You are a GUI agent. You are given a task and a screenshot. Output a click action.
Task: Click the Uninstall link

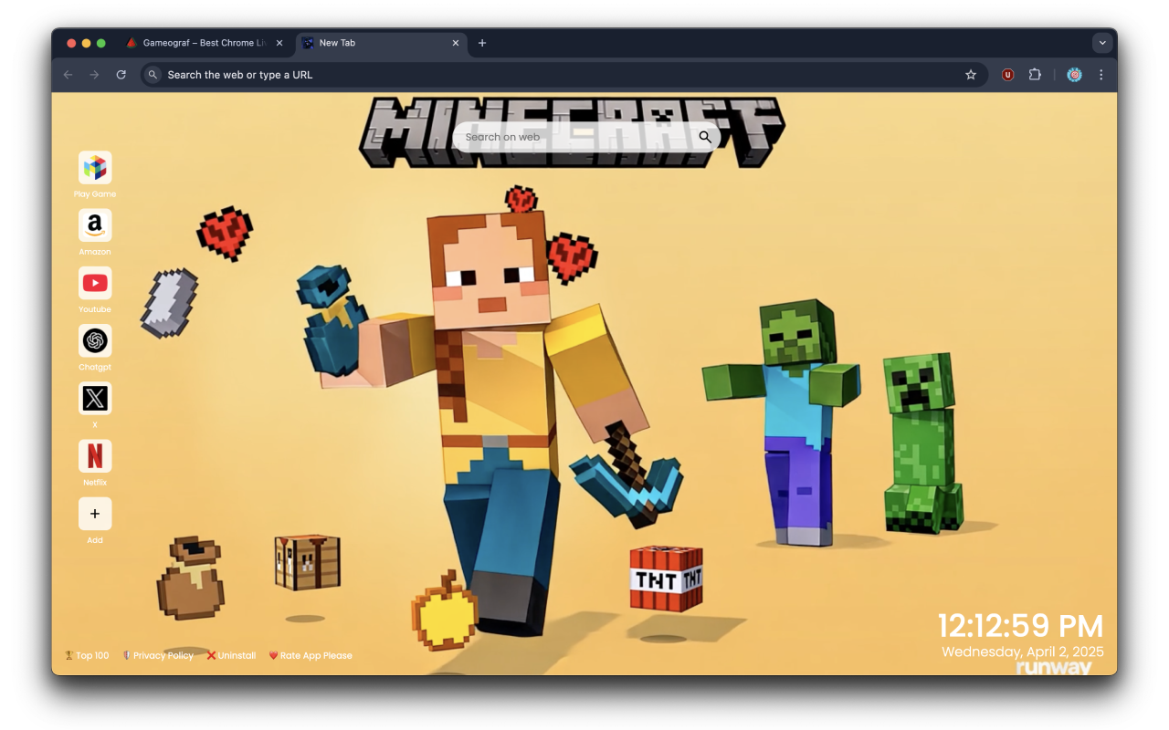pyautogui.click(x=236, y=654)
